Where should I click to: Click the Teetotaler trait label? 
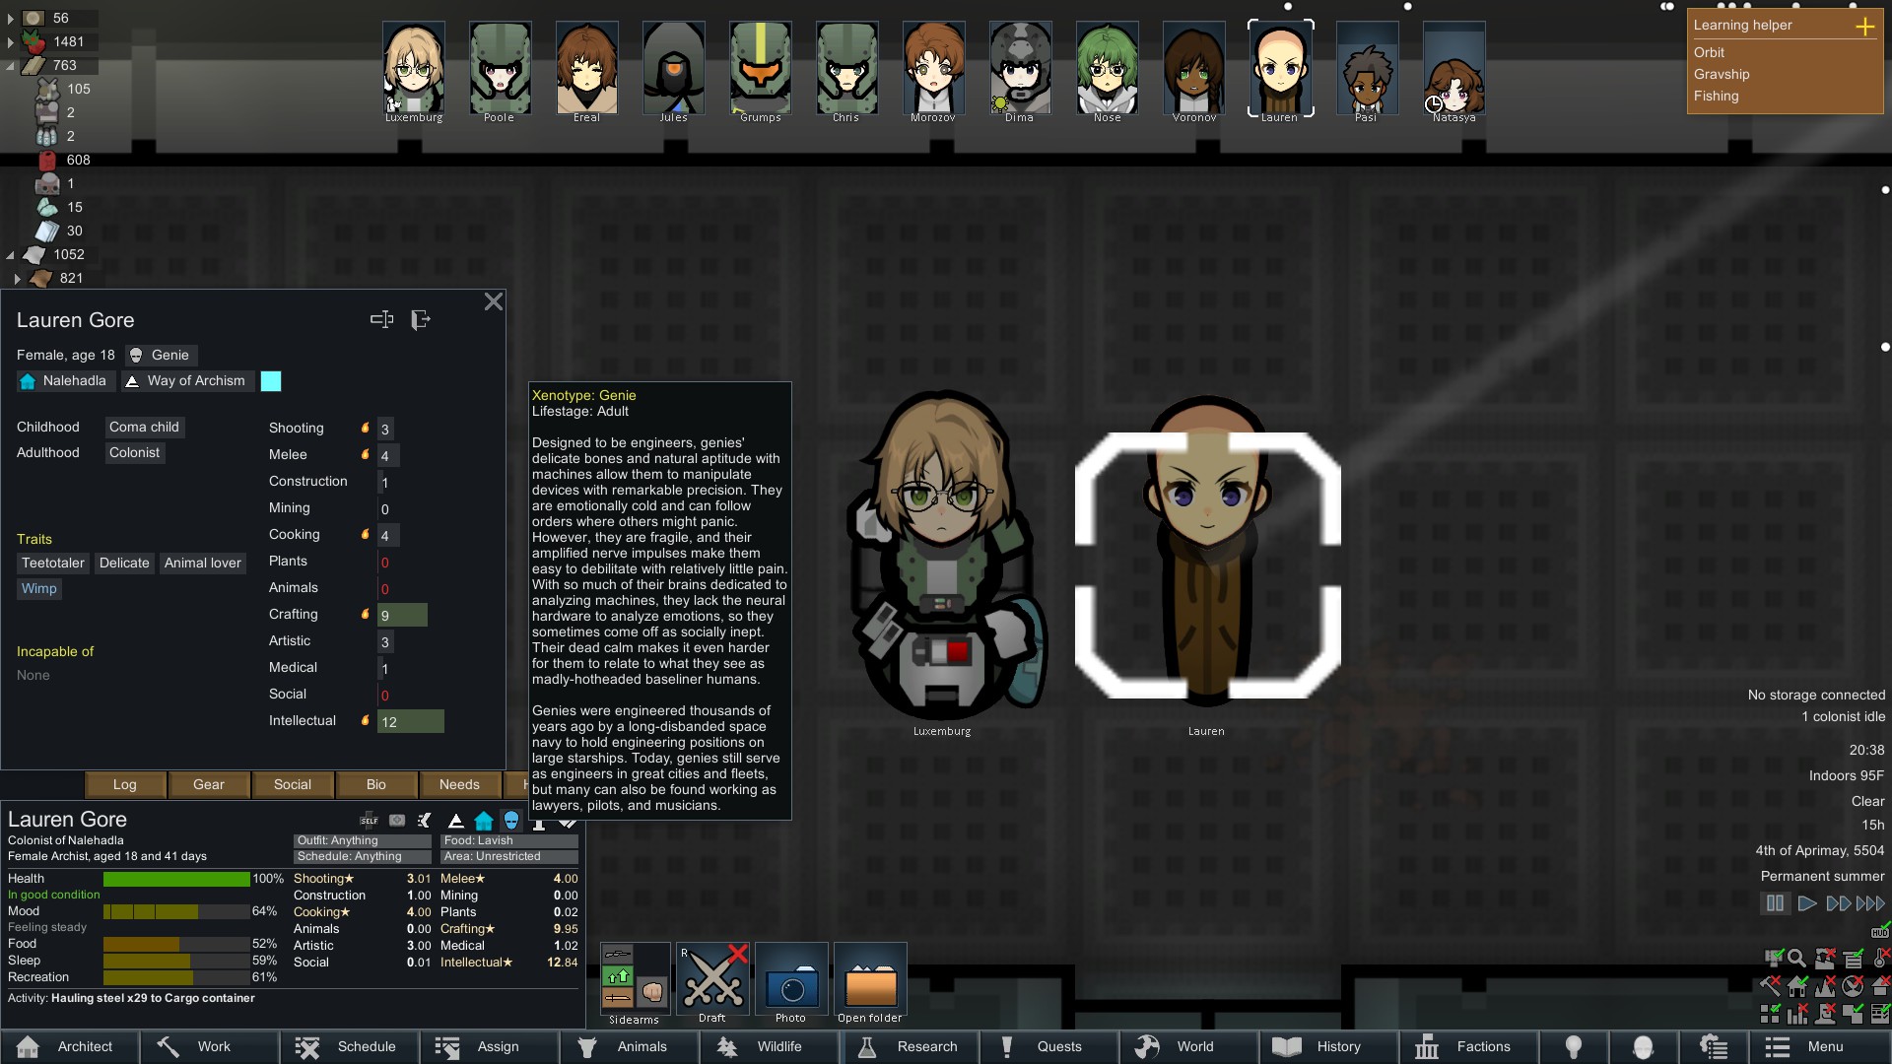(53, 563)
